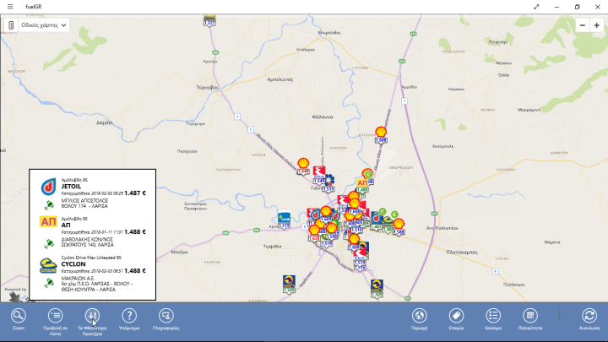
Task: Click address ΣΩΚΡΑΤΟΥΣ 140, ΛΑΡΙΣΑ
Action: coord(87,245)
